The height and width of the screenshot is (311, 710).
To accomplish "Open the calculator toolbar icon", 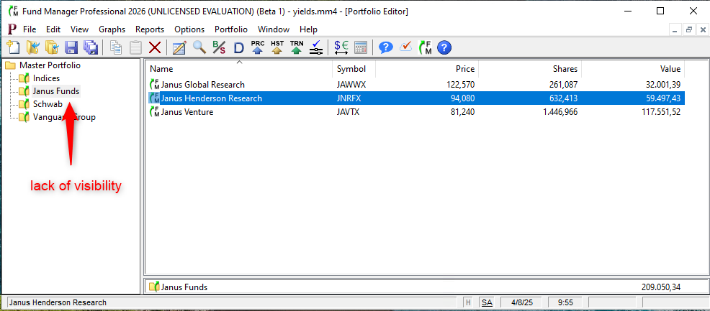I will point(361,47).
